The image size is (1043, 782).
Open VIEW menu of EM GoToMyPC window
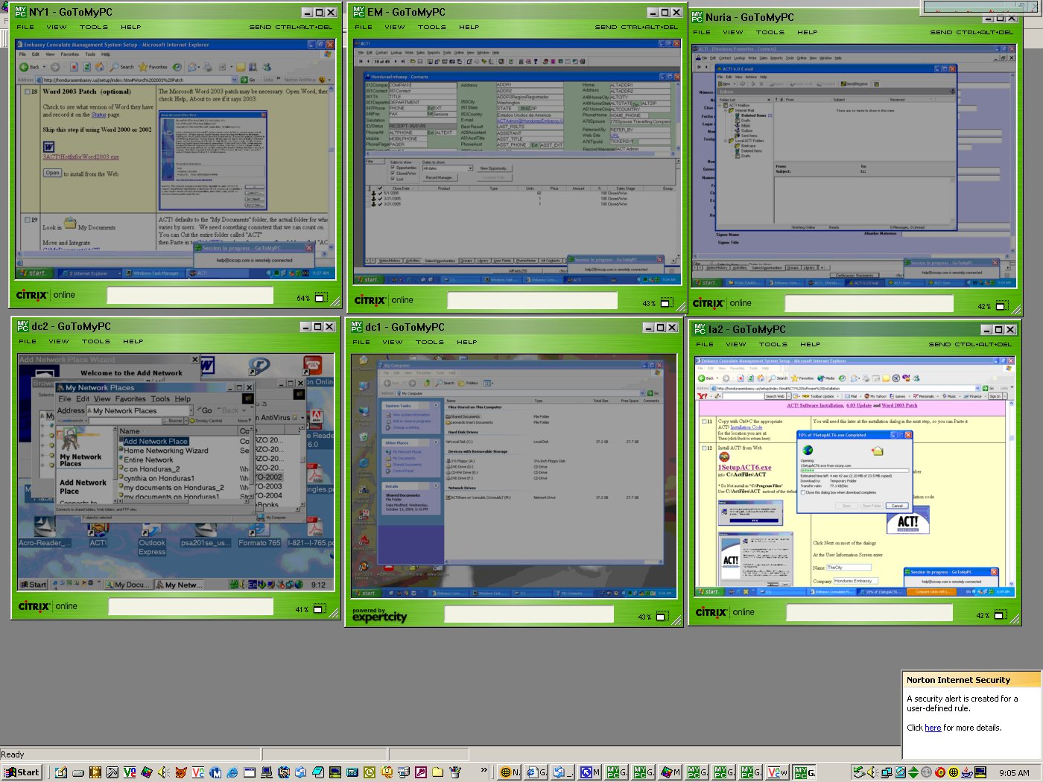click(x=395, y=27)
